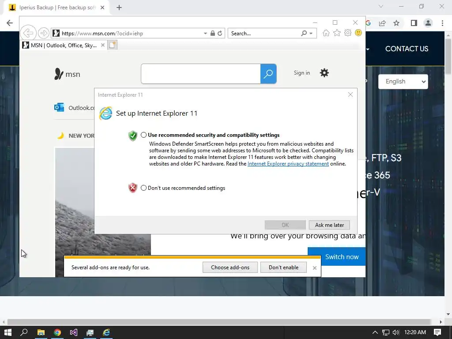Click the network tray icon

coord(386,332)
